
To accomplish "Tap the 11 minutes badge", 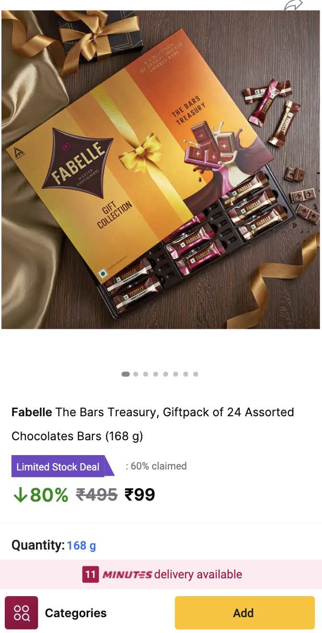I will [90, 574].
